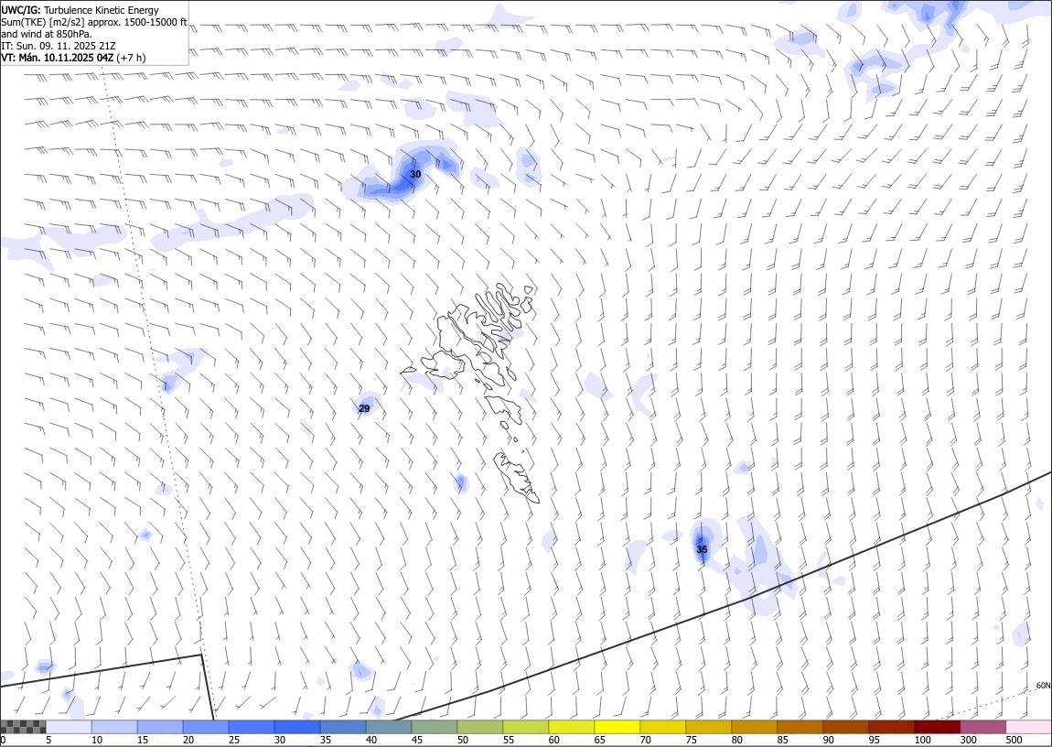
Task: Click the legend scale tick label '300'
Action: pos(968,740)
